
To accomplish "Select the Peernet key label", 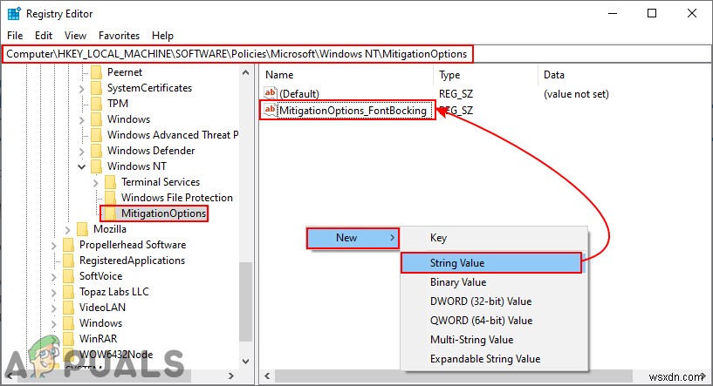I will [125, 72].
